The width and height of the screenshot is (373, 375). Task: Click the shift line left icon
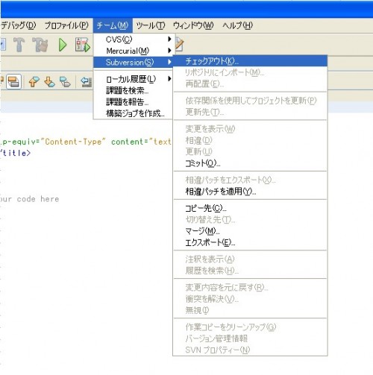pyautogui.click(x=87, y=82)
